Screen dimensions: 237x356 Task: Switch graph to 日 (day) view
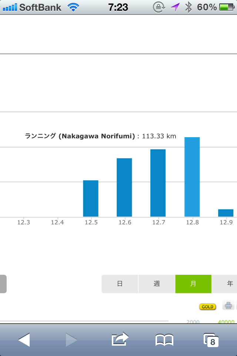[120, 284]
